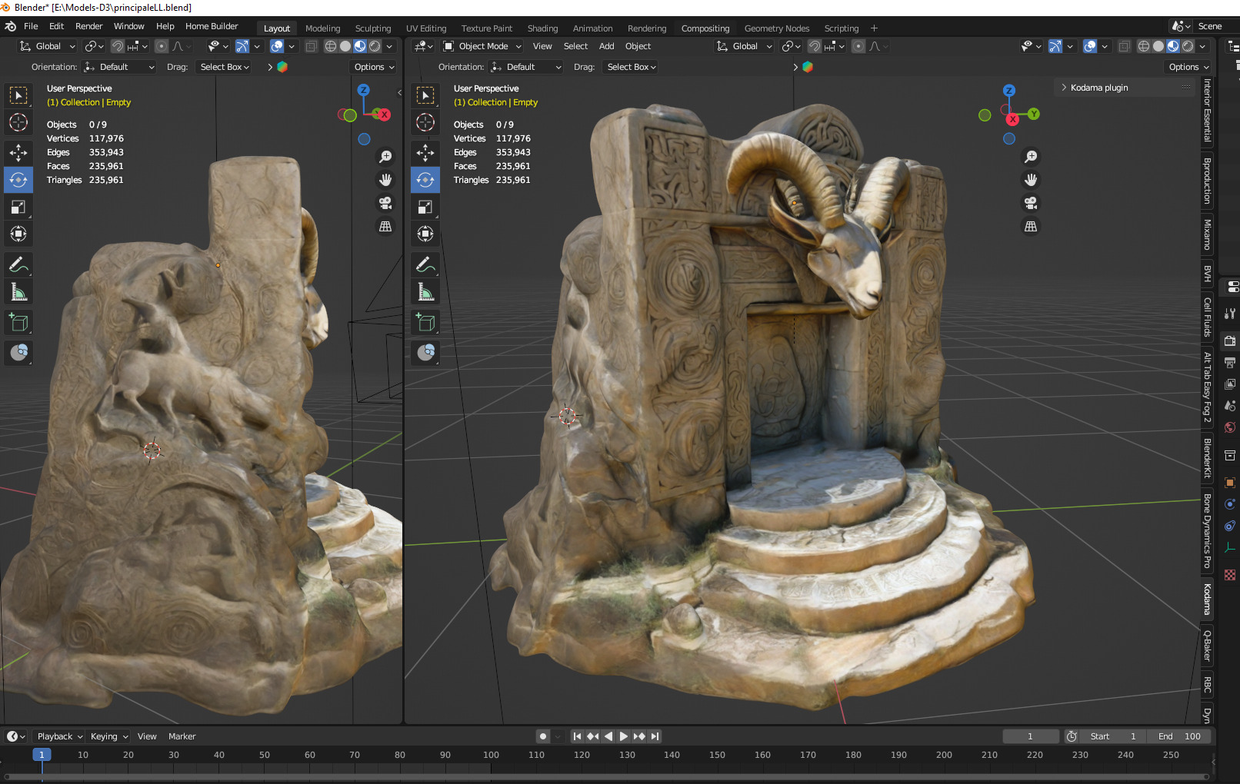The height and width of the screenshot is (784, 1240).
Task: Toggle show gizmo button in left viewport
Action: [x=242, y=46]
